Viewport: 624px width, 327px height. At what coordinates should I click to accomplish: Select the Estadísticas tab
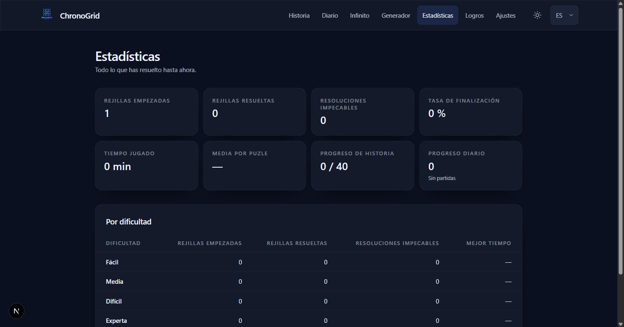[x=437, y=15]
